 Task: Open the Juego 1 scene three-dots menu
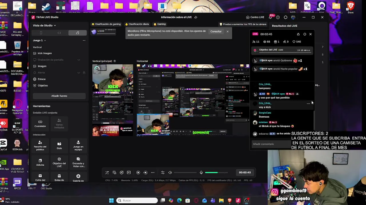(84, 40)
